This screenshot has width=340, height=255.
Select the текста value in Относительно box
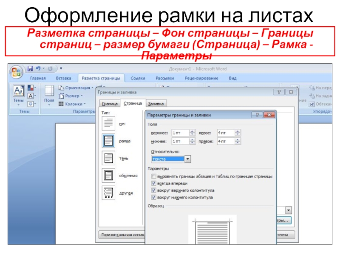168,159
